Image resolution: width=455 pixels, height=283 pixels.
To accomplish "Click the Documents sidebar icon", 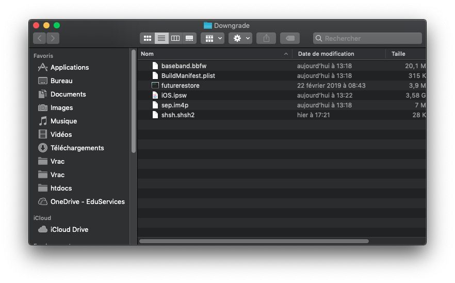I will 43,94.
